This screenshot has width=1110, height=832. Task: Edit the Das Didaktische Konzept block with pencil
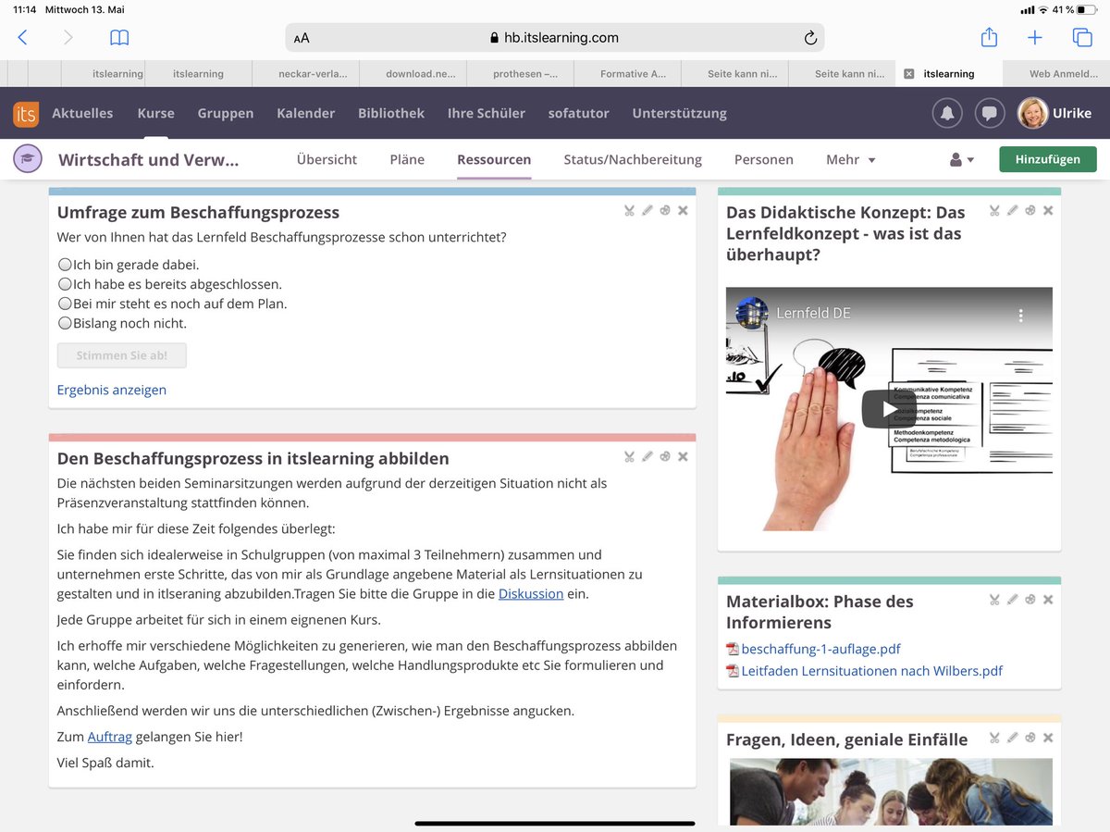click(1013, 211)
